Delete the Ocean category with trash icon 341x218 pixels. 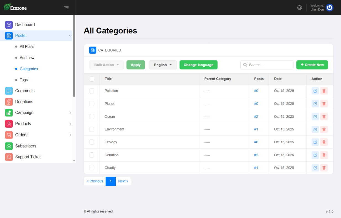click(324, 117)
